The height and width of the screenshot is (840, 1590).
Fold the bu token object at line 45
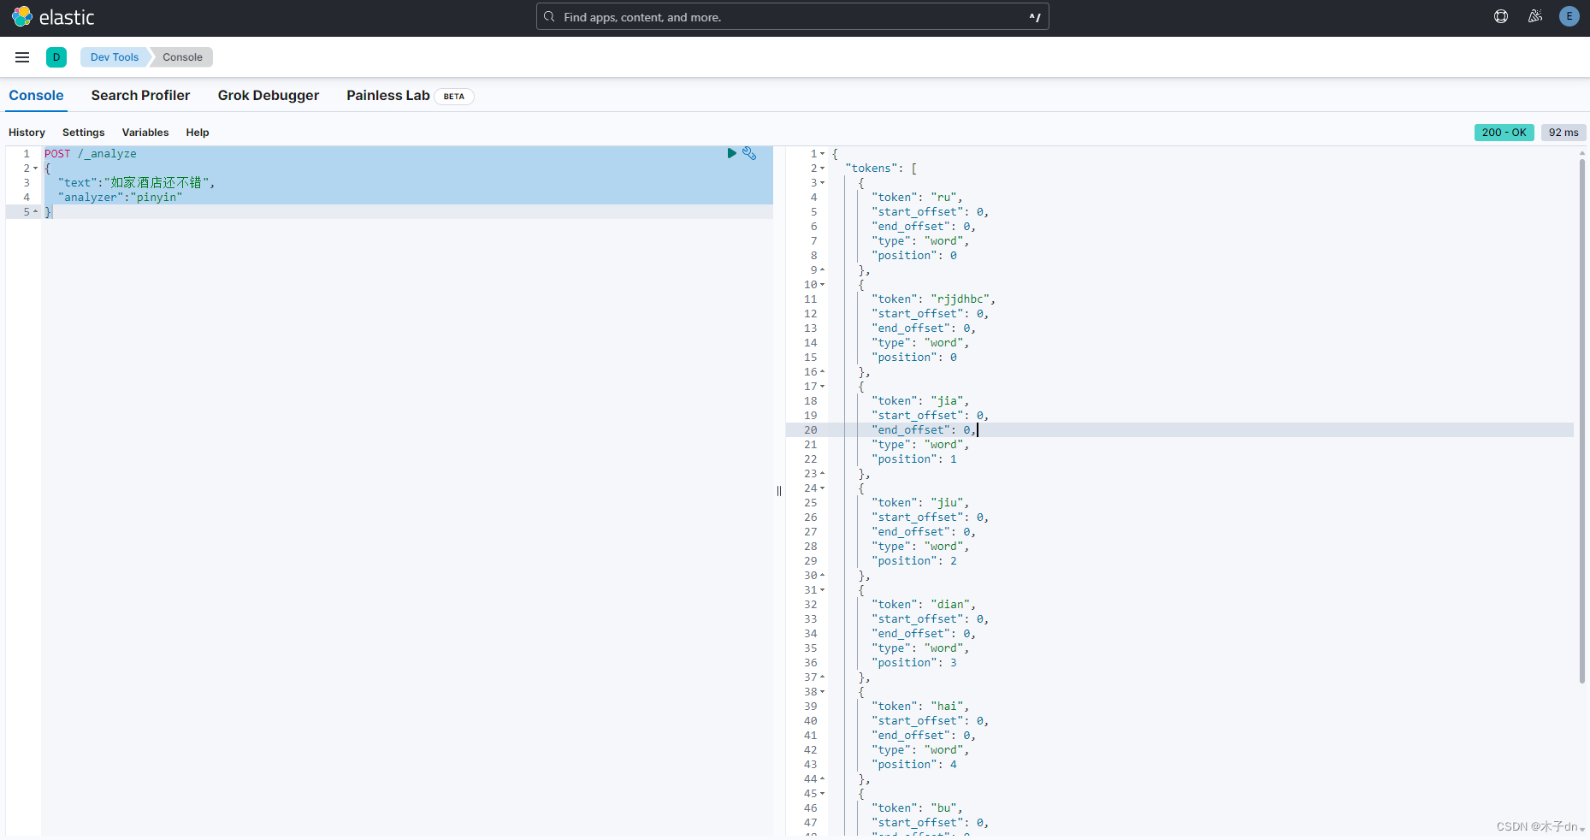[x=823, y=794]
